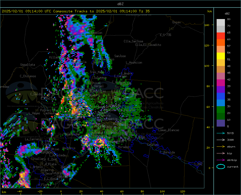Click the 'L_Dormida' place label

click(x=167, y=152)
